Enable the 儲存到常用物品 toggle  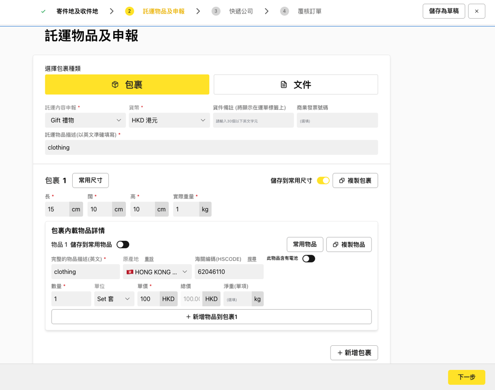point(123,245)
